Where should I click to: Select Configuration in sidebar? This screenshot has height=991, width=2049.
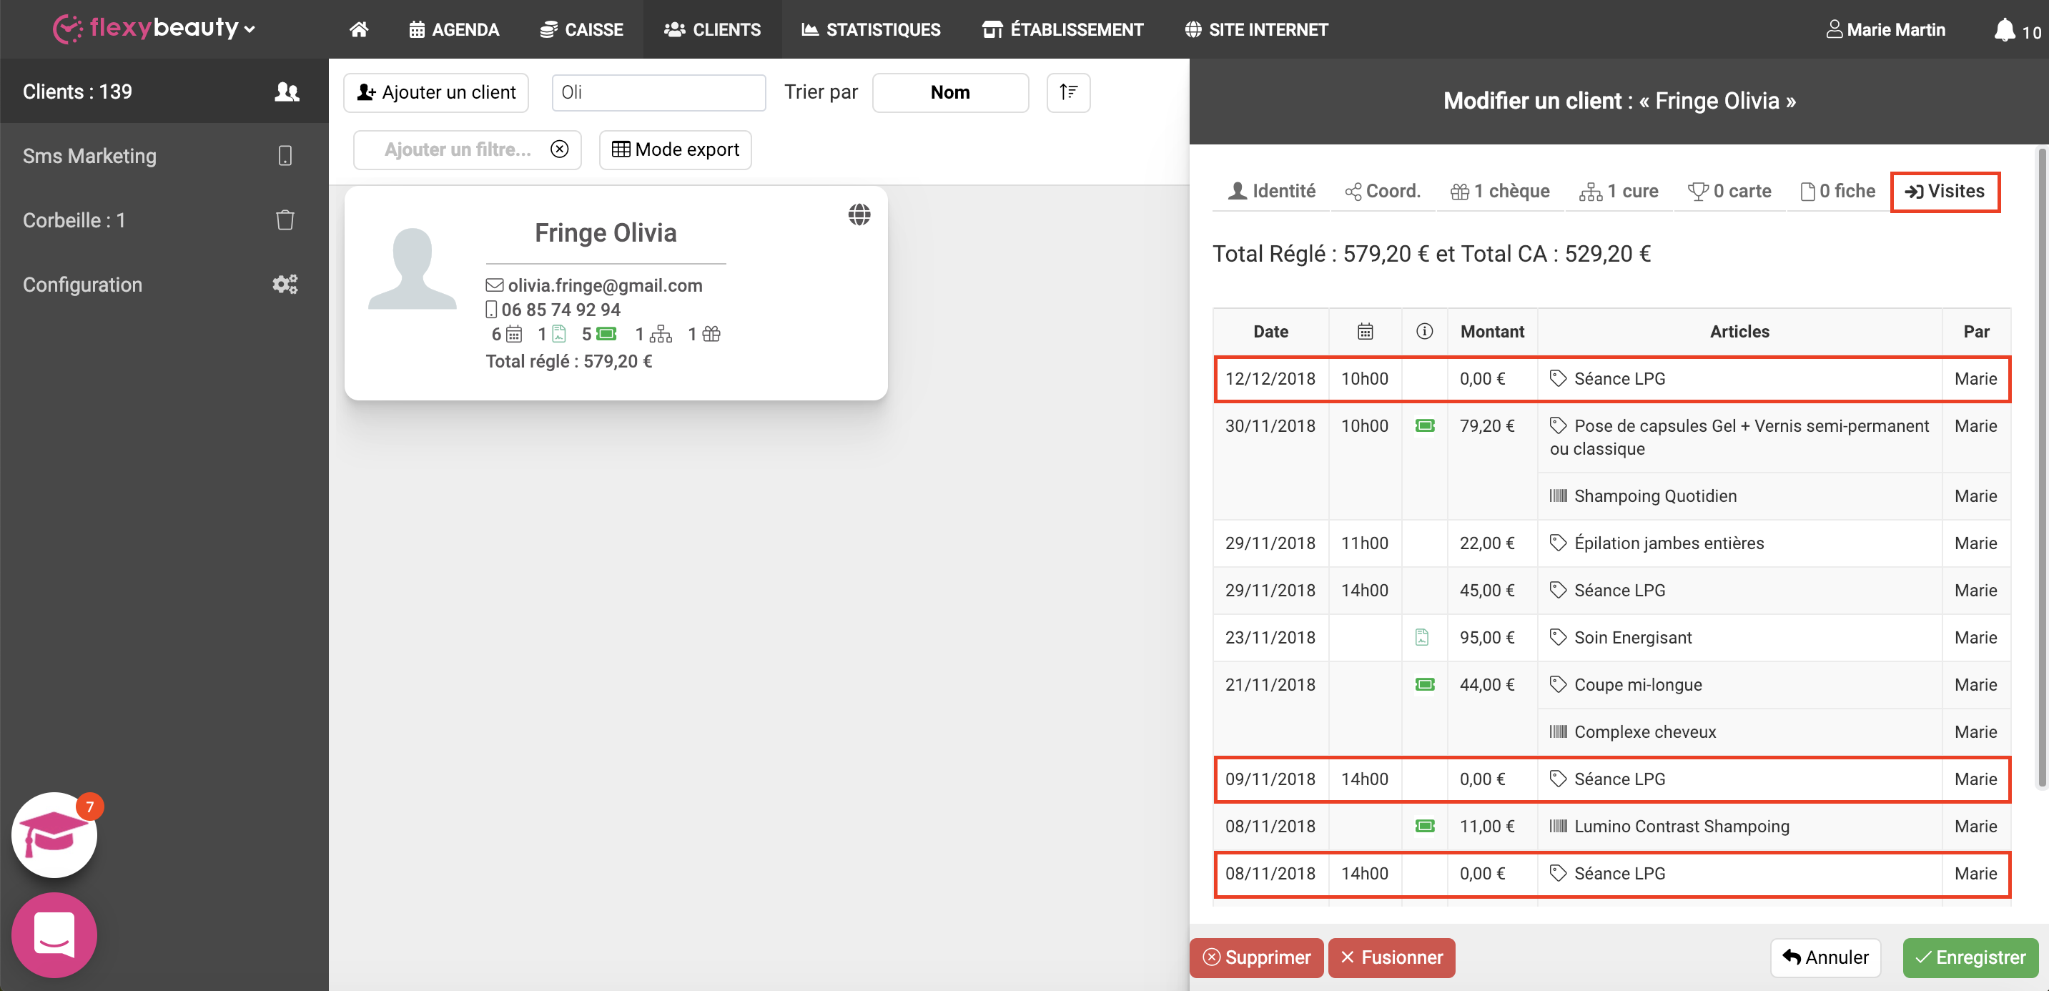click(164, 285)
